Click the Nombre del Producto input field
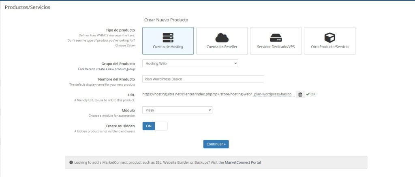The width and height of the screenshot is (415, 177). pyautogui.click(x=203, y=79)
